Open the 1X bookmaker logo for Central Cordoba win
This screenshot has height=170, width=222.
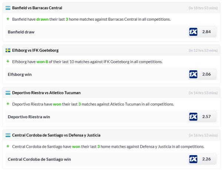point(193,159)
